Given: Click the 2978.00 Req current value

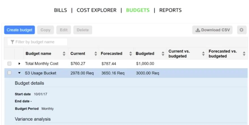Looking at the screenshot, I should pyautogui.click(x=82, y=73).
